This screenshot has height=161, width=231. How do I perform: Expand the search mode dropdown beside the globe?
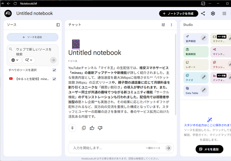tap(29, 60)
